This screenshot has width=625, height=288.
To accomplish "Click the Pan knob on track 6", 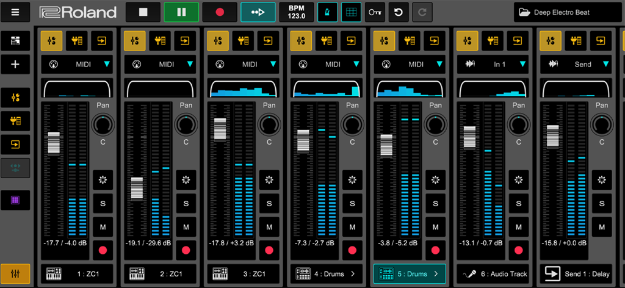I will 519,124.
